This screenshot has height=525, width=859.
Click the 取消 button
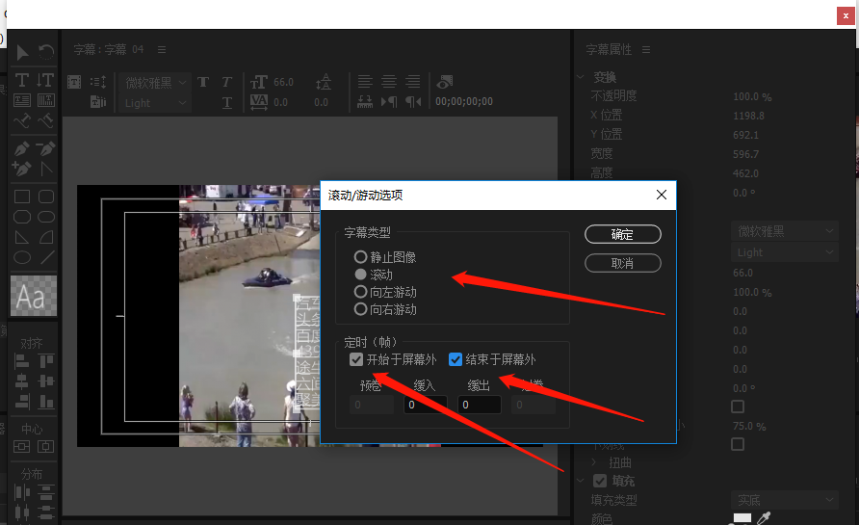[x=622, y=263]
